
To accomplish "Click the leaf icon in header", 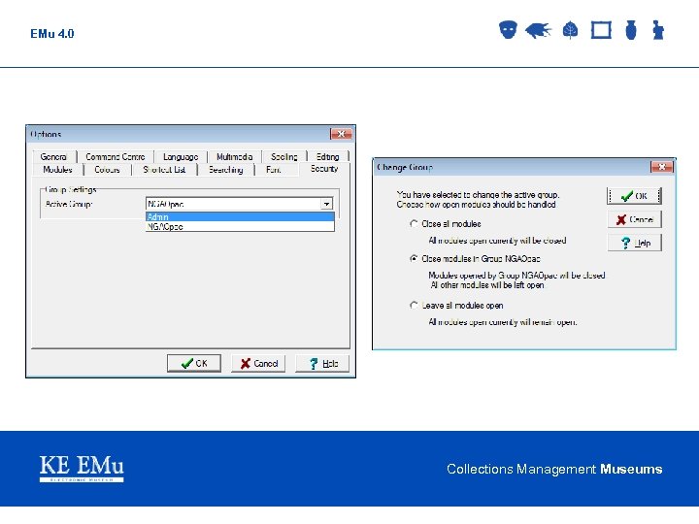I will click(x=570, y=30).
